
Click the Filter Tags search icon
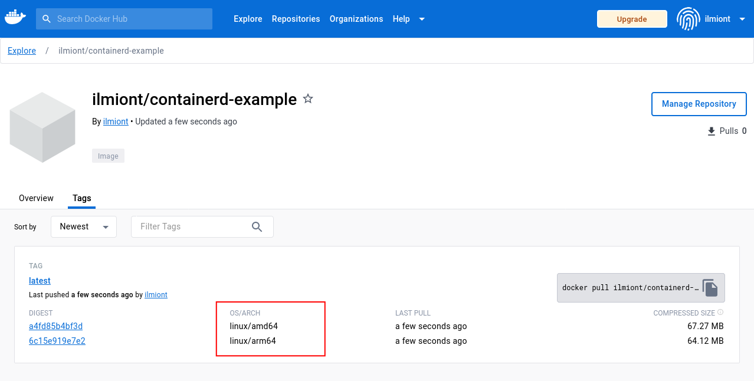tap(257, 226)
